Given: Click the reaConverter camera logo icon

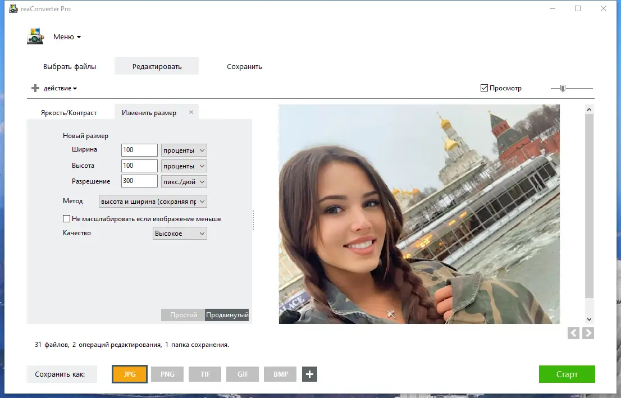Looking at the screenshot, I should (35, 36).
